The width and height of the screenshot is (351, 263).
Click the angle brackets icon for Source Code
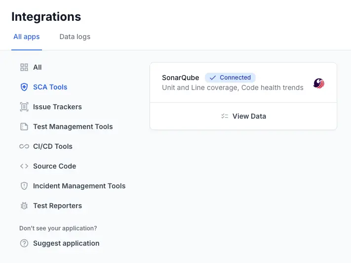pyautogui.click(x=24, y=166)
